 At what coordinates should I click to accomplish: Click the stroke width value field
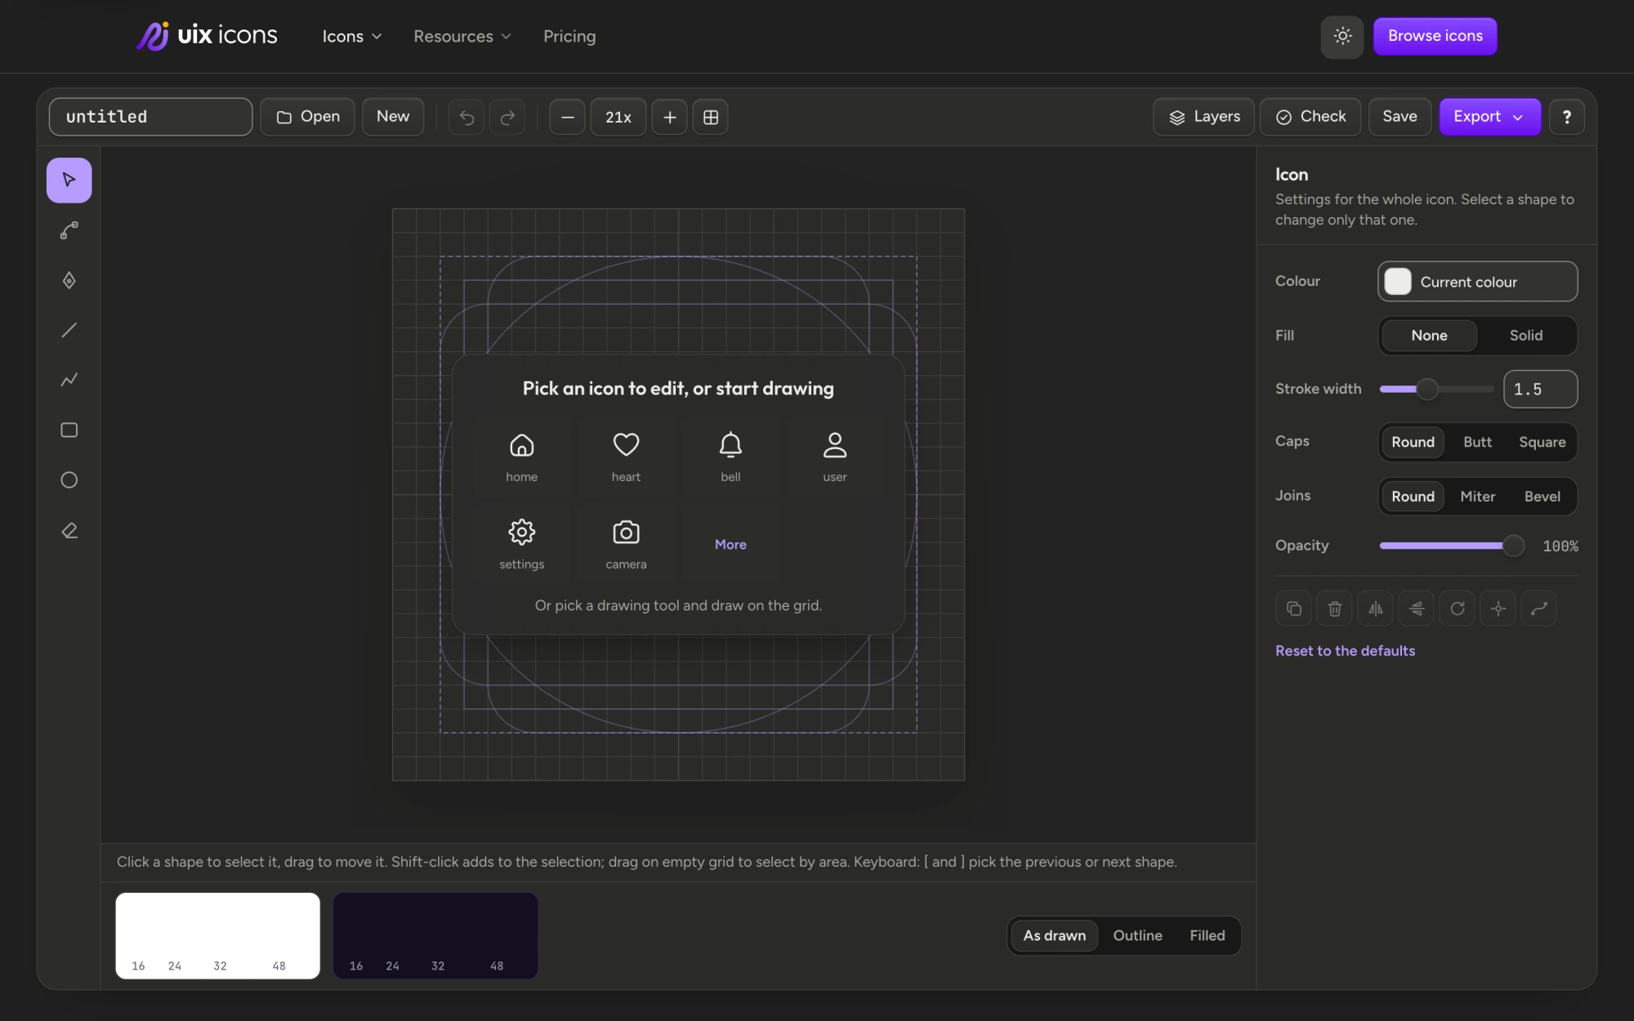pyautogui.click(x=1540, y=390)
